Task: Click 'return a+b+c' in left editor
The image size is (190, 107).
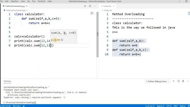Action: coord(39,23)
